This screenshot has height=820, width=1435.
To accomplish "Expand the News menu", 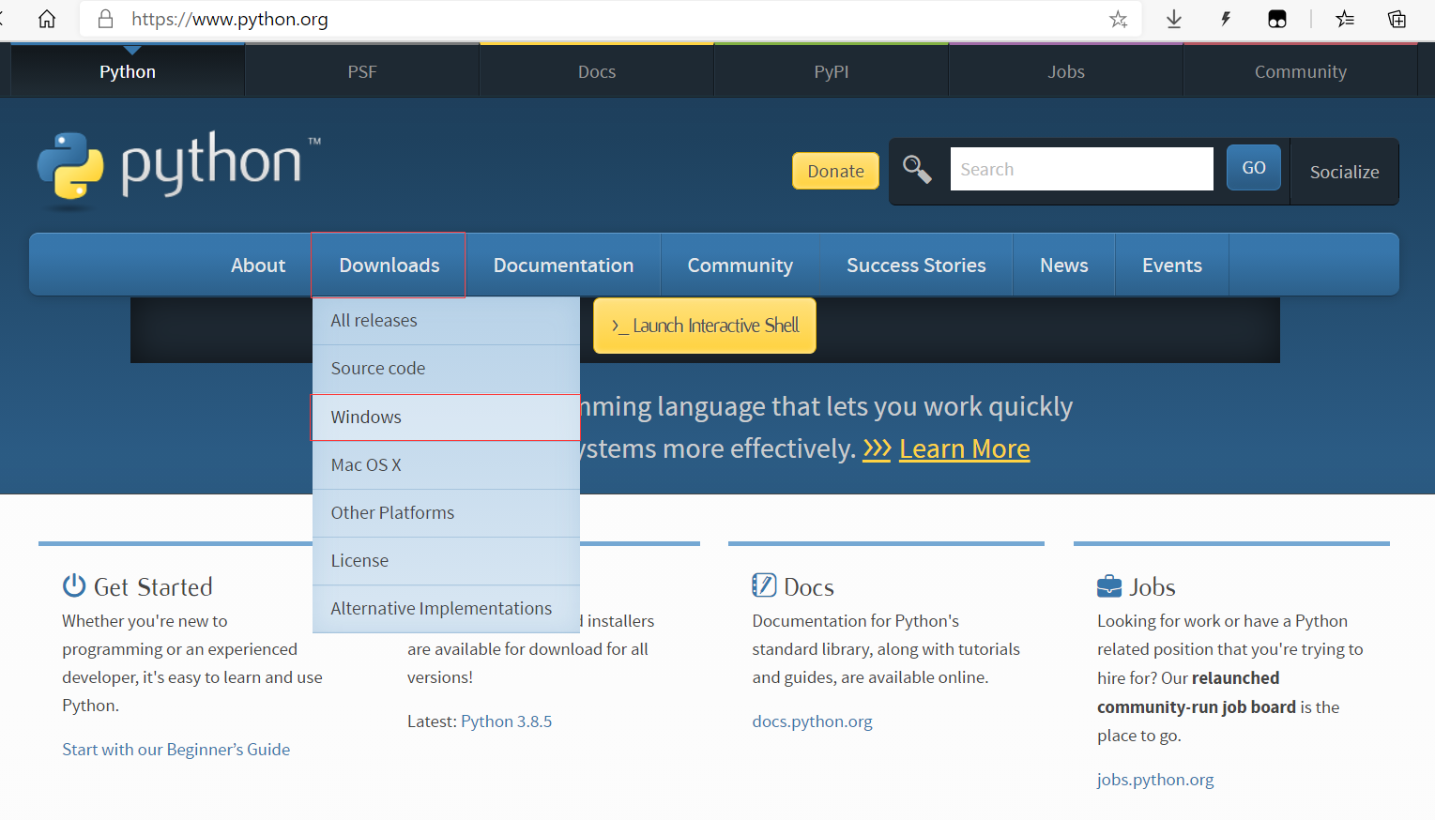I will pos(1064,266).
